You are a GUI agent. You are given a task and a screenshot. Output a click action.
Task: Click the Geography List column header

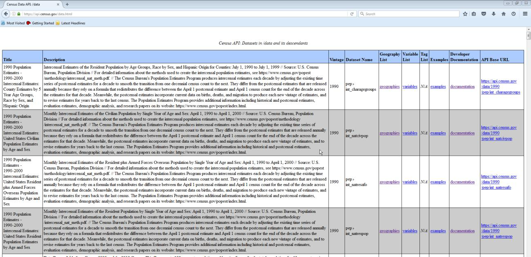click(x=390, y=56)
